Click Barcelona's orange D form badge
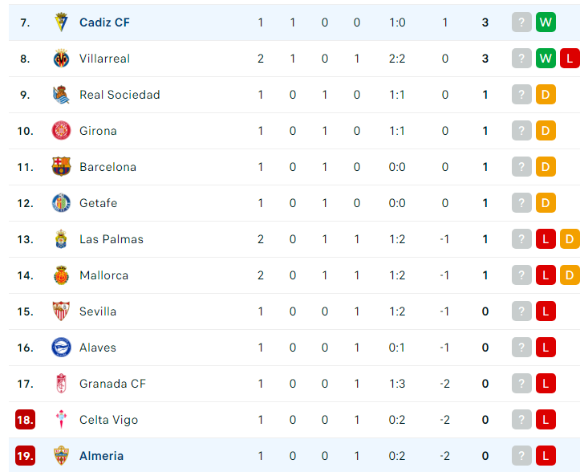 (x=546, y=167)
